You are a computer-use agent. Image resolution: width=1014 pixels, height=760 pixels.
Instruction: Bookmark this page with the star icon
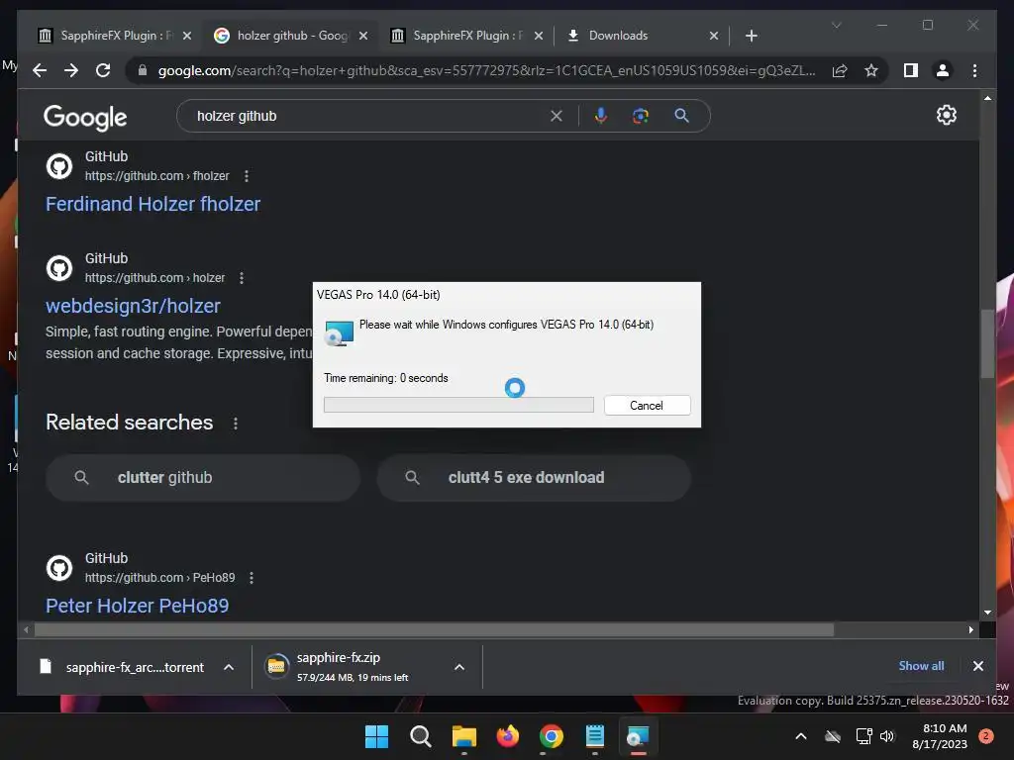pyautogui.click(x=871, y=70)
